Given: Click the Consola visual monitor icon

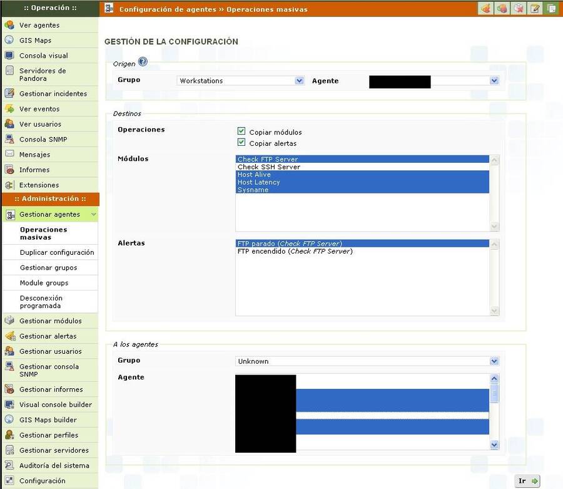Looking at the screenshot, I should click(9, 56).
